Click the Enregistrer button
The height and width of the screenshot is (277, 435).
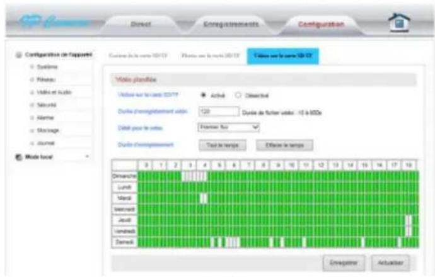pyautogui.click(x=344, y=263)
